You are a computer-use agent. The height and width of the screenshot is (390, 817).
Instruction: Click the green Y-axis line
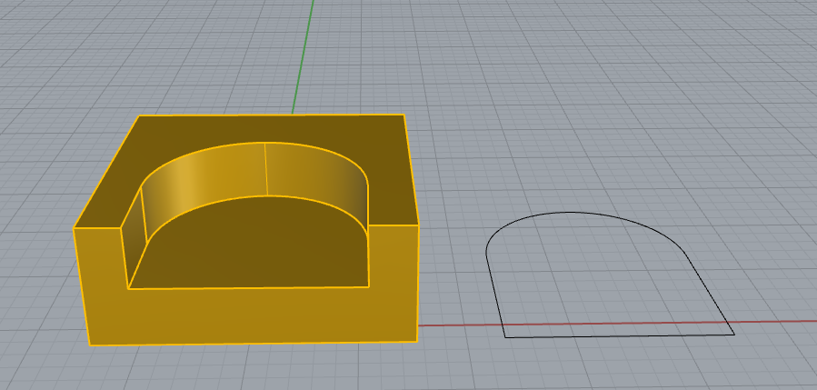point(303,55)
